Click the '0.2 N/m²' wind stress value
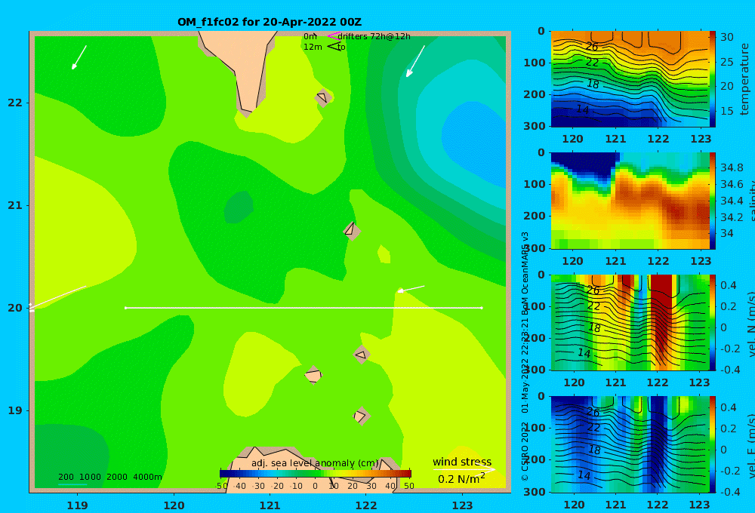755x513 pixels. tap(461, 479)
